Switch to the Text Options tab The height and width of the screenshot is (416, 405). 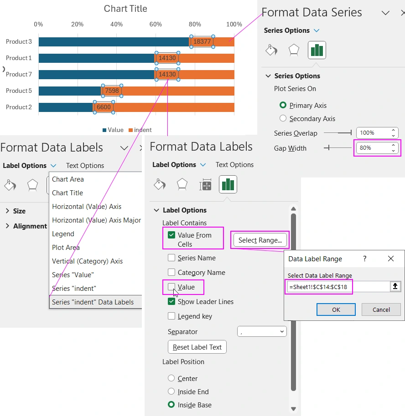coord(234,165)
